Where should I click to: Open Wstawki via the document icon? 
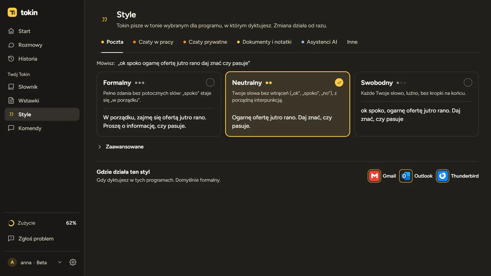click(x=11, y=101)
